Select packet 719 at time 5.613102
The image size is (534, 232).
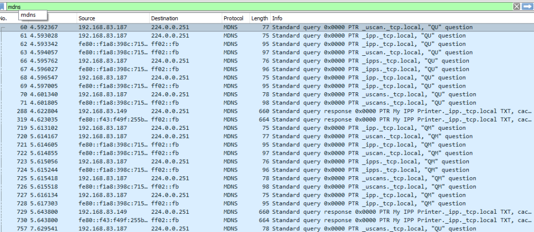[261, 128]
